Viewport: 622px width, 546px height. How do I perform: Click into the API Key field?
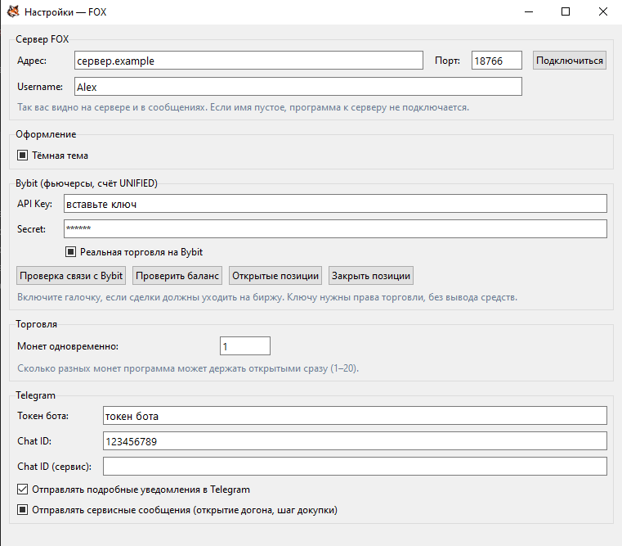click(335, 204)
